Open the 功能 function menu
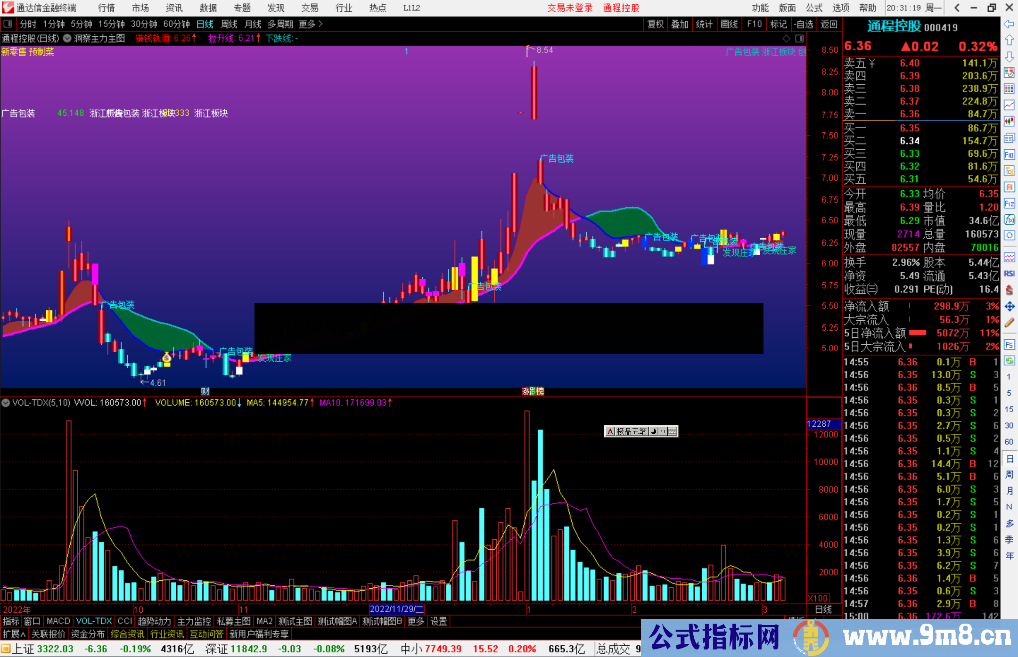 (x=760, y=8)
